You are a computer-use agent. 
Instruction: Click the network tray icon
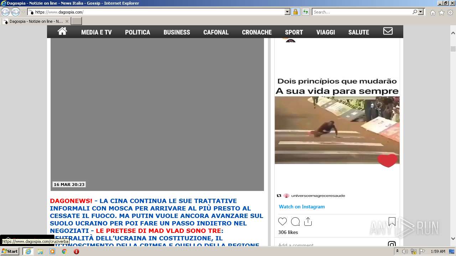click(x=413, y=251)
